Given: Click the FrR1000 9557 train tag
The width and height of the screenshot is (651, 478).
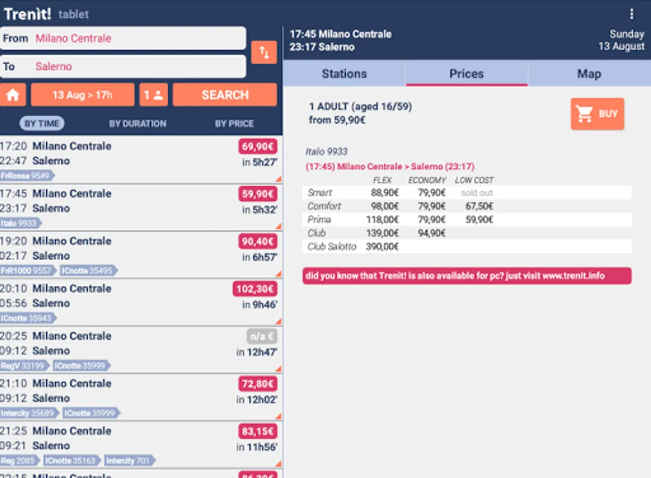Looking at the screenshot, I should [x=28, y=271].
